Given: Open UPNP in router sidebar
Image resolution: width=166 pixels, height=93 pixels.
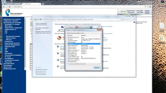Looking at the screenshot, I should [x=6, y=52].
